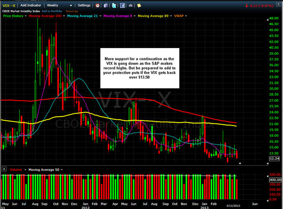Share the chart via Facebook icon
This screenshot has height=209, width=283.
click(x=123, y=5)
